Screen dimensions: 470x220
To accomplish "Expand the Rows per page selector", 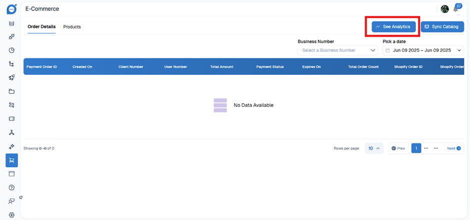I will [x=374, y=148].
